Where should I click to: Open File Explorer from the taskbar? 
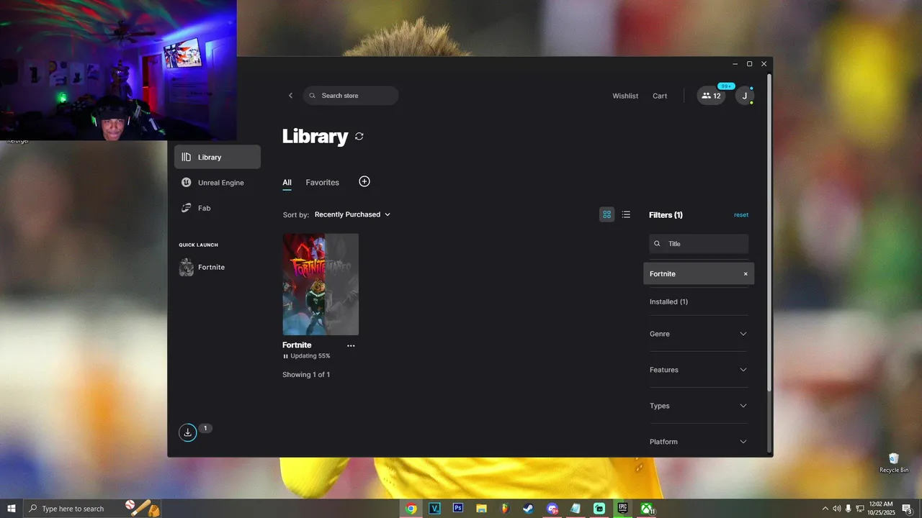(481, 509)
